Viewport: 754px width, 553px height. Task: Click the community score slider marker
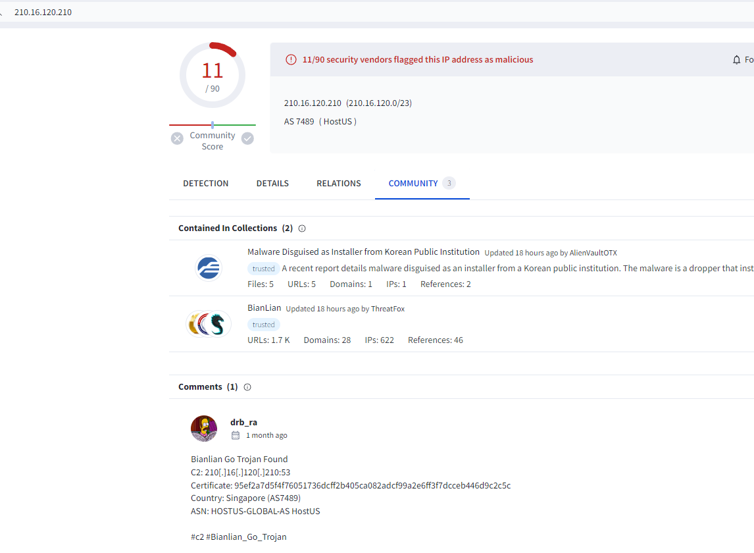pyautogui.click(x=213, y=124)
